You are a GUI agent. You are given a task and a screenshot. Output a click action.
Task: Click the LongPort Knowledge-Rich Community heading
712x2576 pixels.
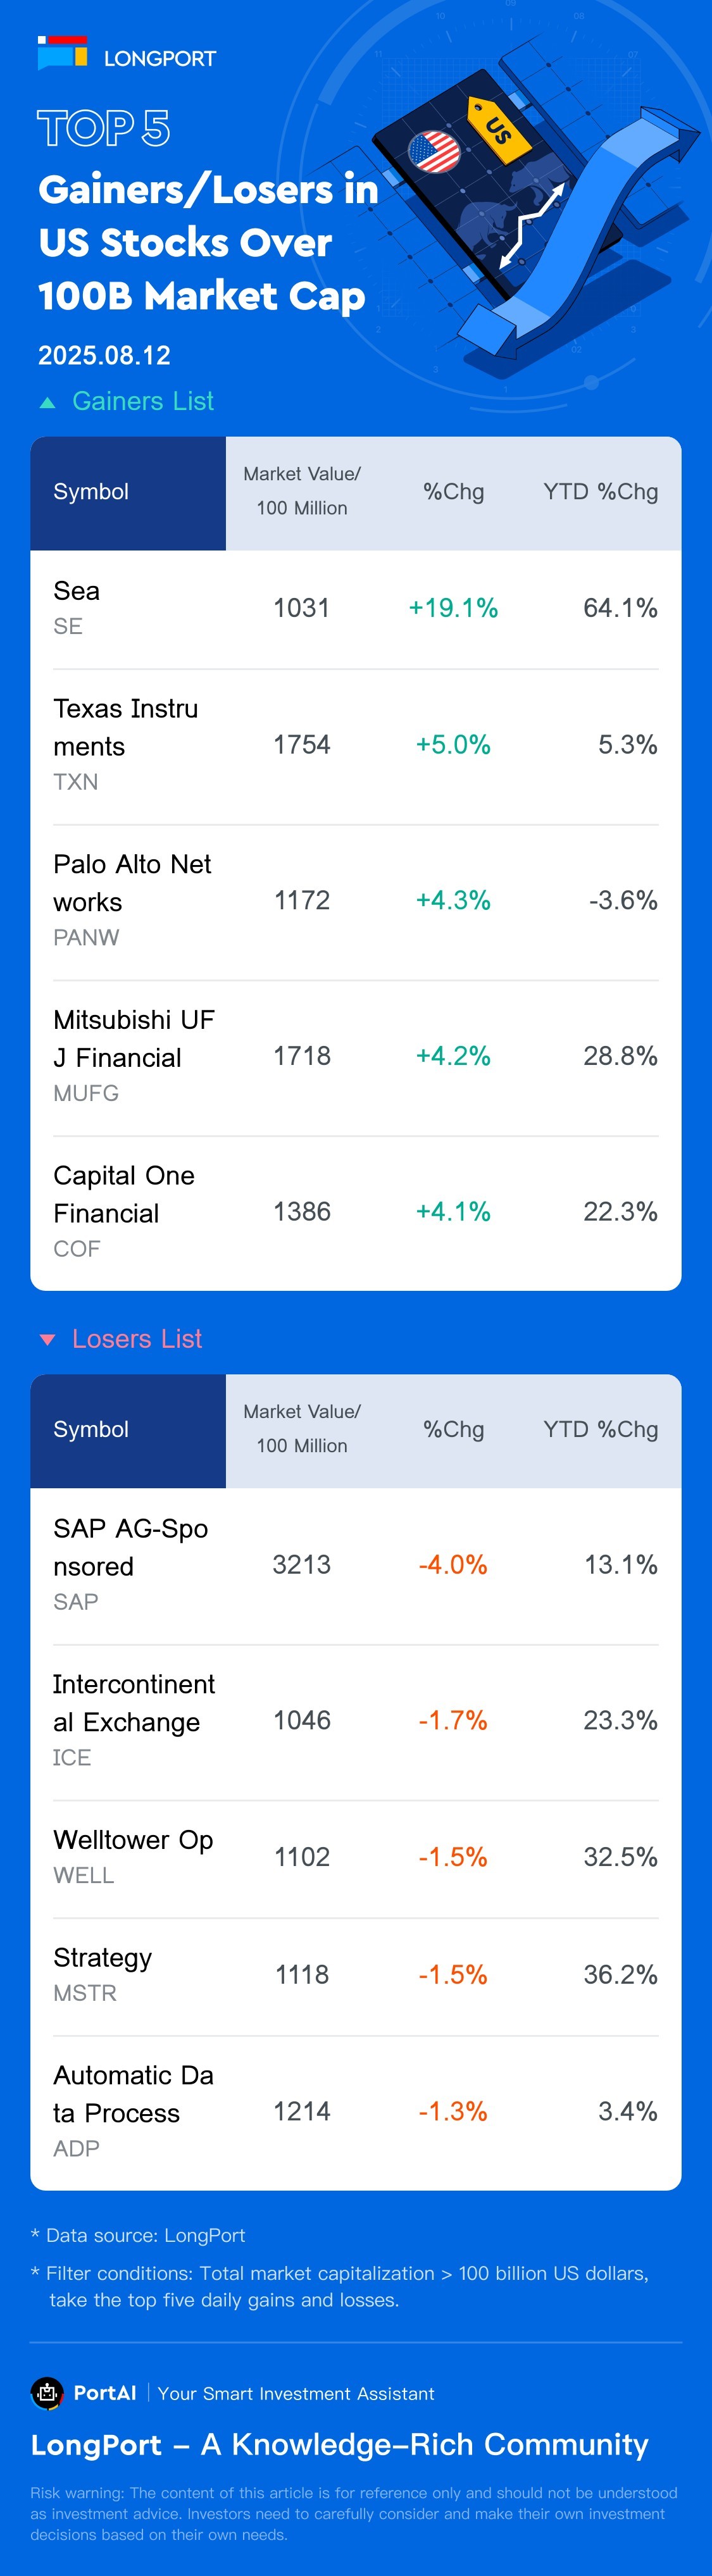click(x=339, y=2445)
